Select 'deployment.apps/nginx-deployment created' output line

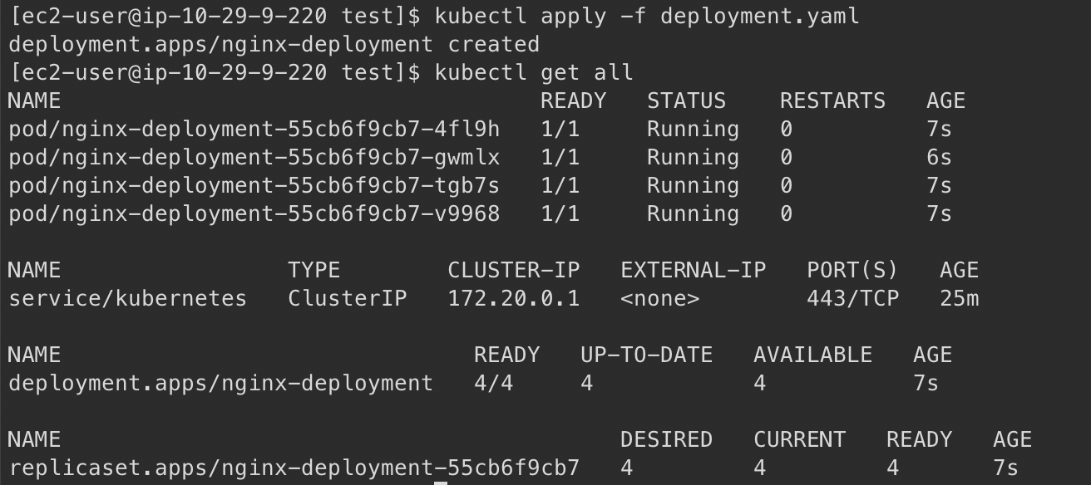(274, 44)
